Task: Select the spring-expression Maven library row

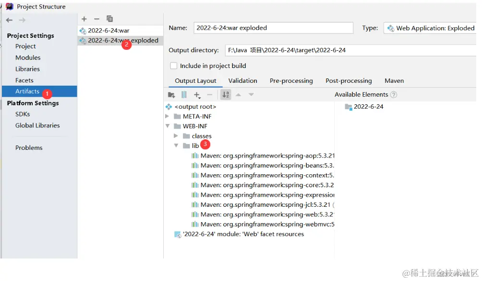Action: [263, 195]
